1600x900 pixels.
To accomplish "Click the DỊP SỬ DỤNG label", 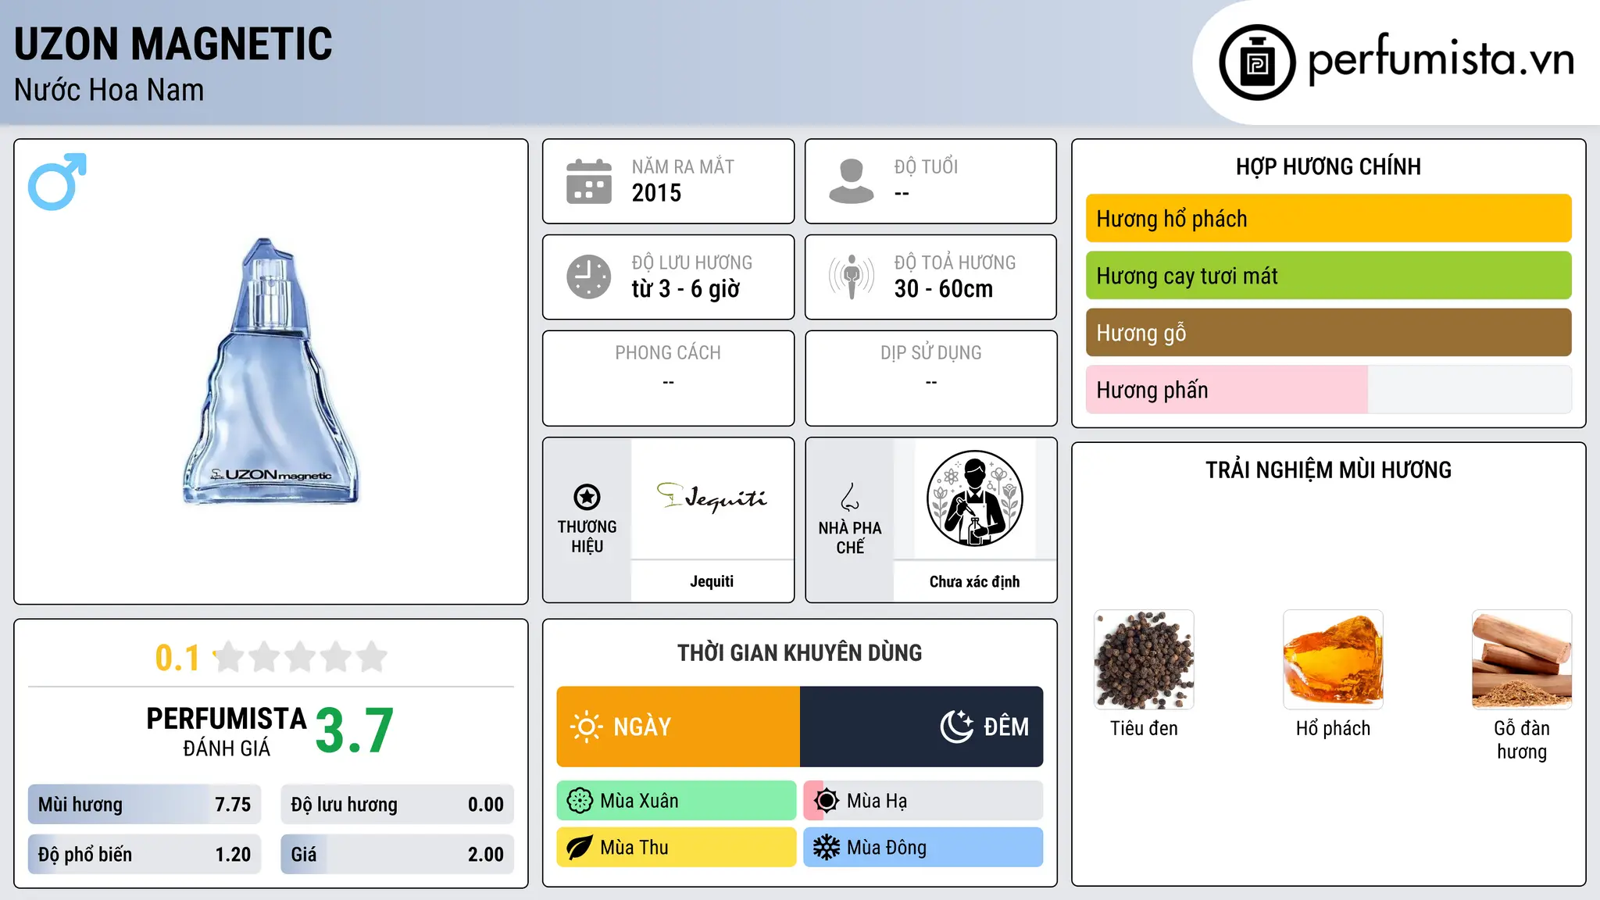I will (930, 353).
